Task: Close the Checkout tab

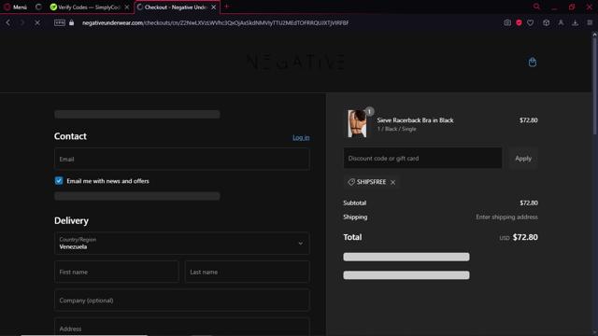Action: [214, 7]
